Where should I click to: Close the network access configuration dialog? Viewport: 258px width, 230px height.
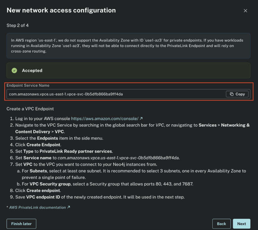point(245,10)
